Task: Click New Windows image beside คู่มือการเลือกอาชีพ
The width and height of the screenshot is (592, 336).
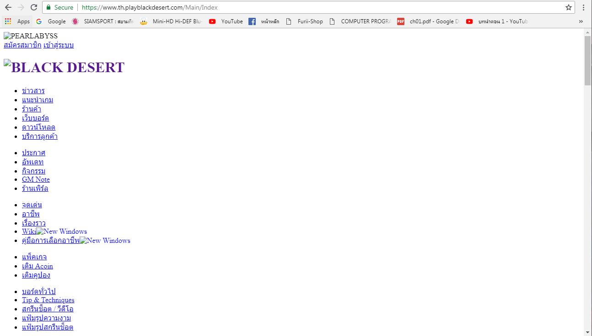Action: click(105, 241)
